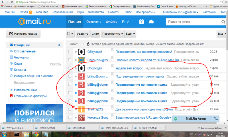Click очистить link next to Спам
Viewport: 228px width, 137px height.
click(55, 64)
